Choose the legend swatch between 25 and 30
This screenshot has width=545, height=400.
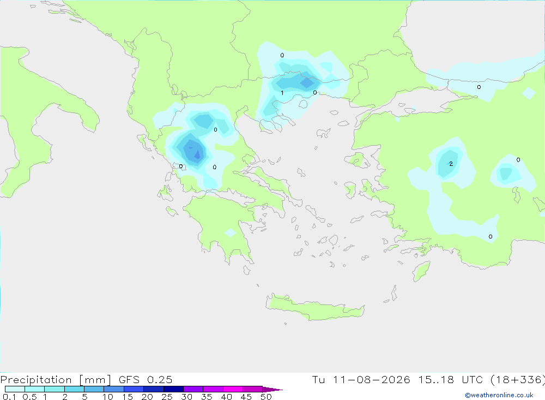pos(173,389)
